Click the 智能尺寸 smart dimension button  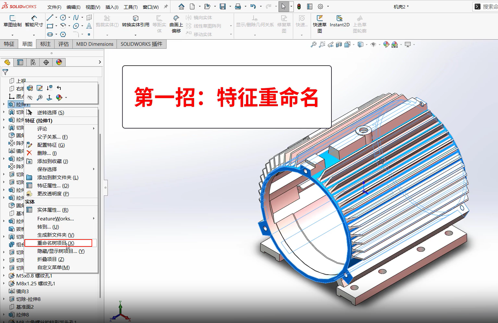34,21
